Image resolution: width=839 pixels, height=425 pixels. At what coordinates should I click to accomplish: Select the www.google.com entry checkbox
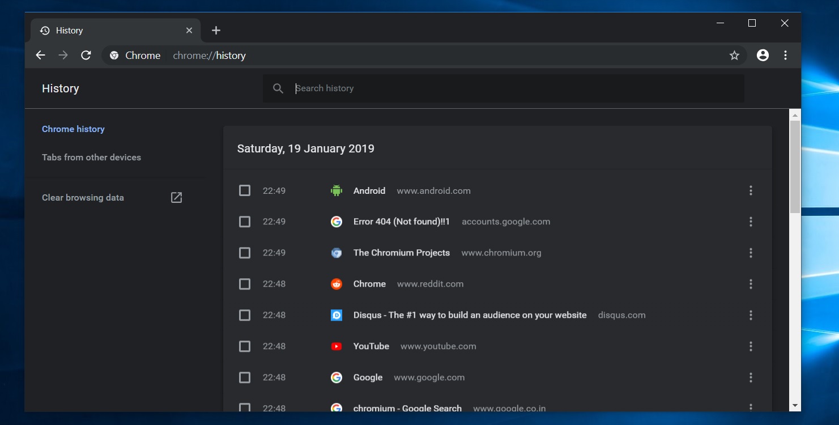coord(245,377)
